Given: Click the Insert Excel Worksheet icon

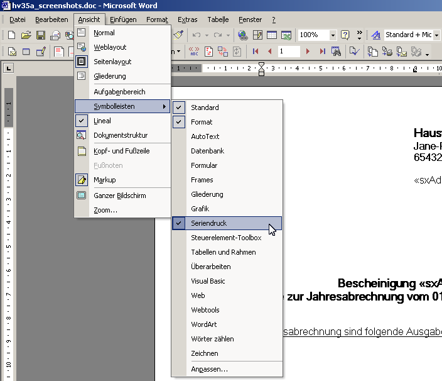Looking at the screenshot, I should (286, 35).
